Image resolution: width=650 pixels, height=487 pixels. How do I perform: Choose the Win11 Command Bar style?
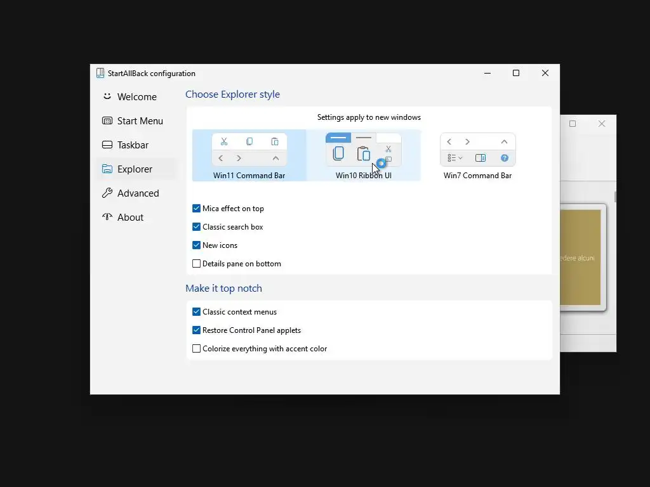pos(249,156)
